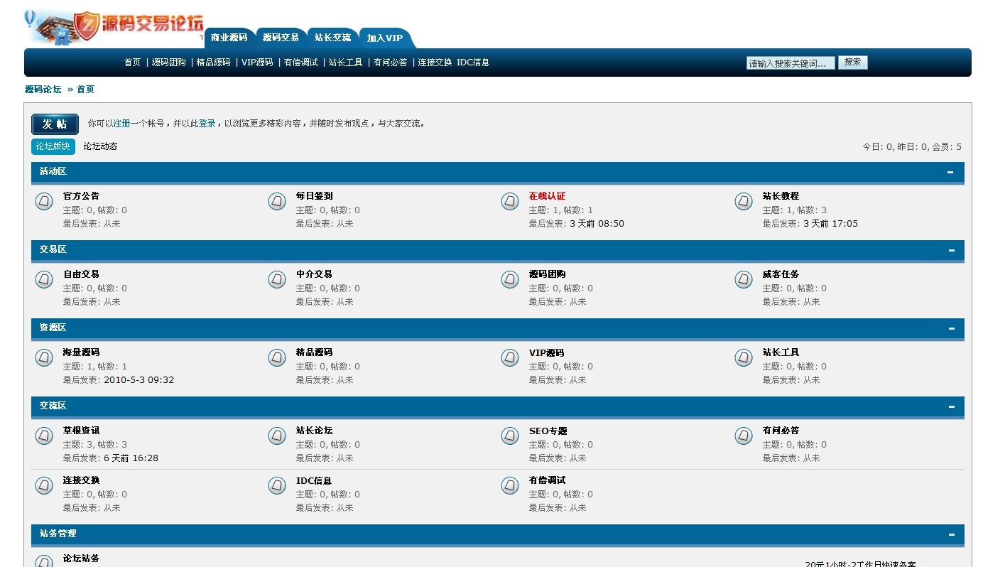Click the 活动区 section heading
The width and height of the screenshot is (983, 567).
pos(53,171)
